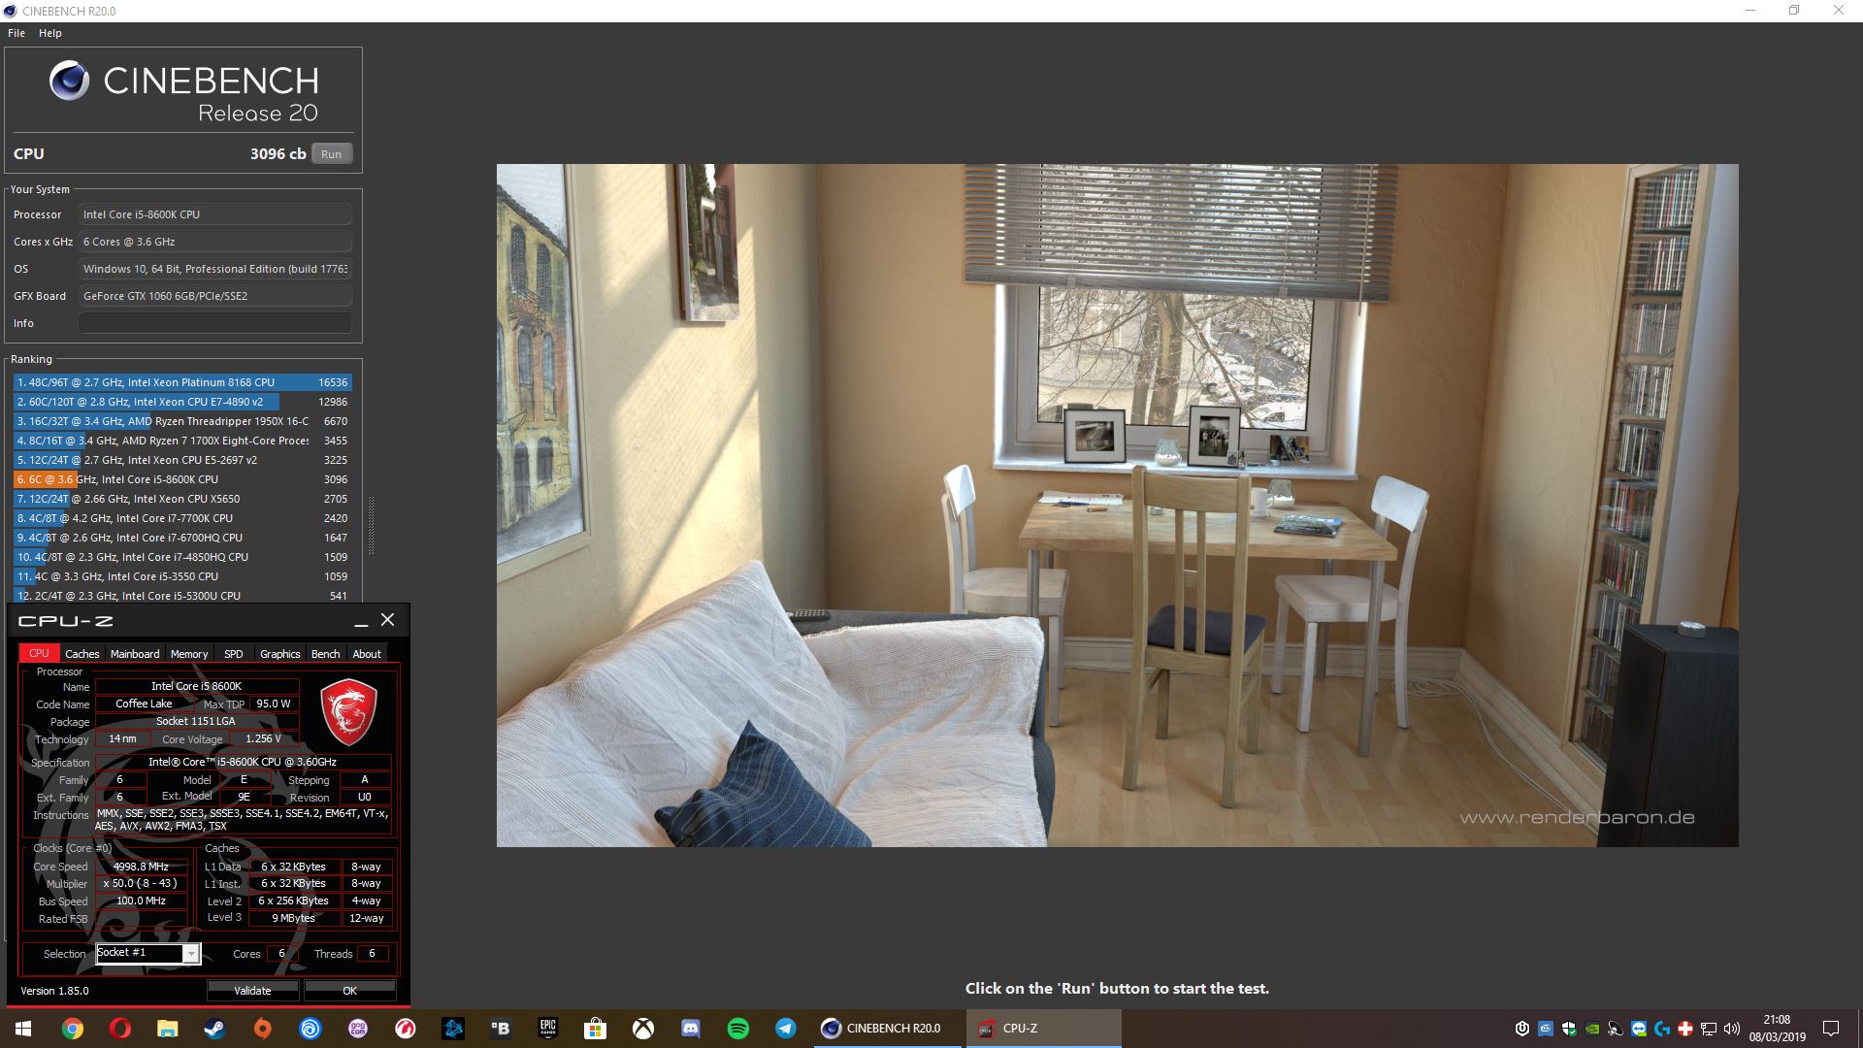Image resolution: width=1863 pixels, height=1048 pixels.
Task: Open the SPD tab in CPU-Z
Action: 234,654
